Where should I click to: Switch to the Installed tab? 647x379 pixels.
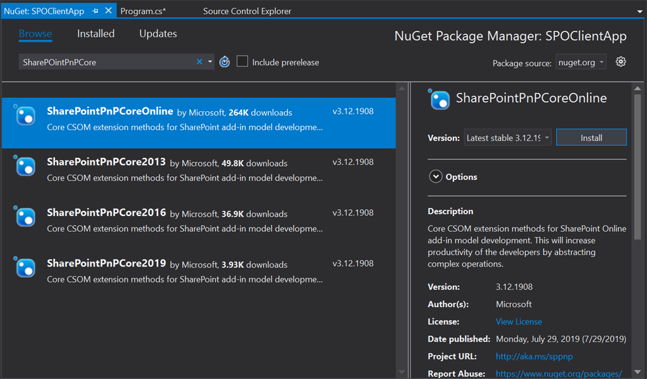pos(96,33)
